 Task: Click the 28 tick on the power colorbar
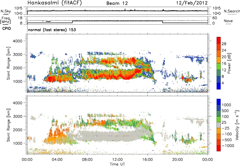(x=224, y=44)
